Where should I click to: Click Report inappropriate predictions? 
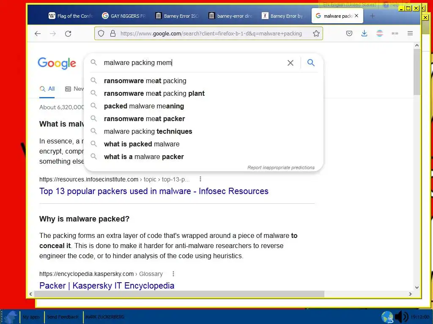[x=281, y=167]
